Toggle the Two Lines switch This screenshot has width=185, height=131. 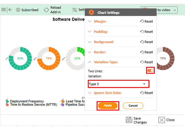click(150, 70)
